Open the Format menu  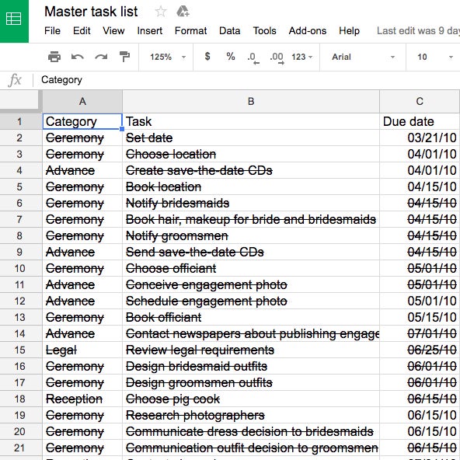pyautogui.click(x=190, y=31)
